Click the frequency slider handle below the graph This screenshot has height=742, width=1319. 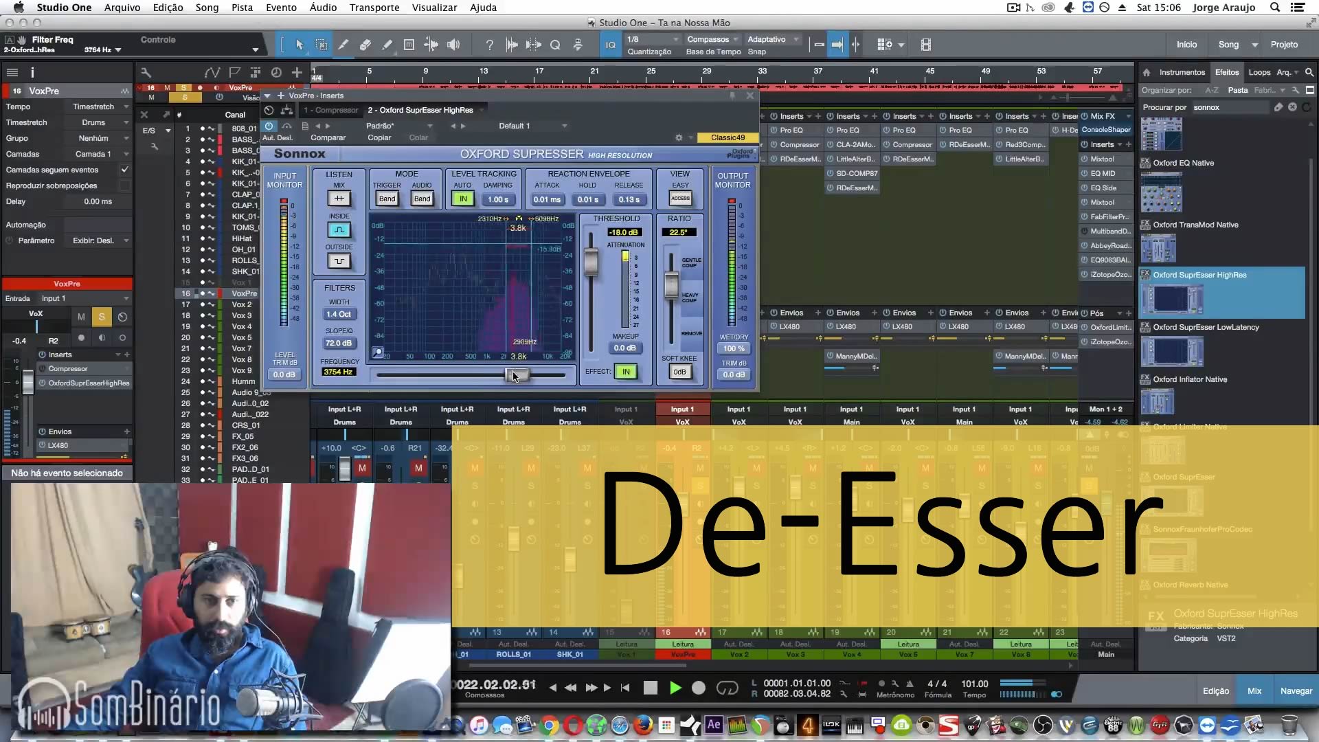[x=517, y=375]
